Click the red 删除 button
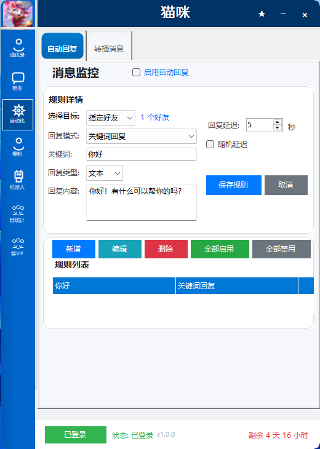This screenshot has height=449, width=320. tap(166, 249)
